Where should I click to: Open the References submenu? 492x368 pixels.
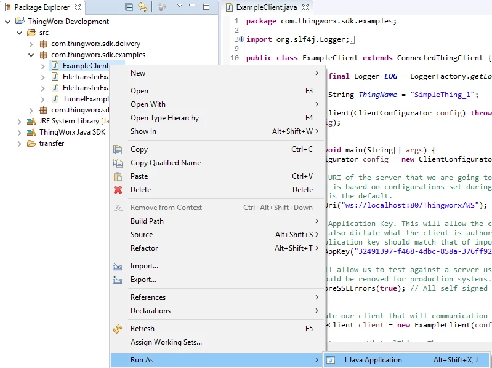point(217,297)
